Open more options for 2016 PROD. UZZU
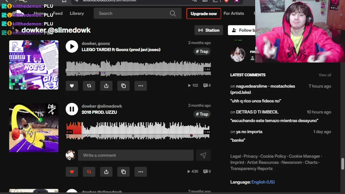Image resolution: width=345 pixels, height=194 pixels. [x=141, y=172]
